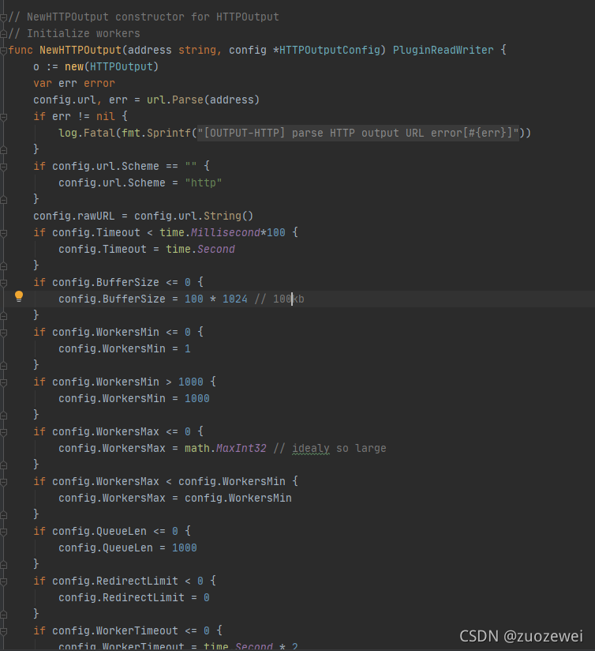Click the PluginReadWriter return type

pyautogui.click(x=443, y=51)
